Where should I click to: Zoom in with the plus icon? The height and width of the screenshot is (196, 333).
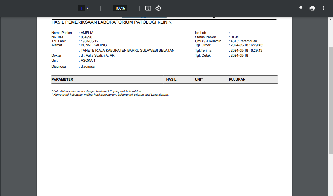coord(133,8)
